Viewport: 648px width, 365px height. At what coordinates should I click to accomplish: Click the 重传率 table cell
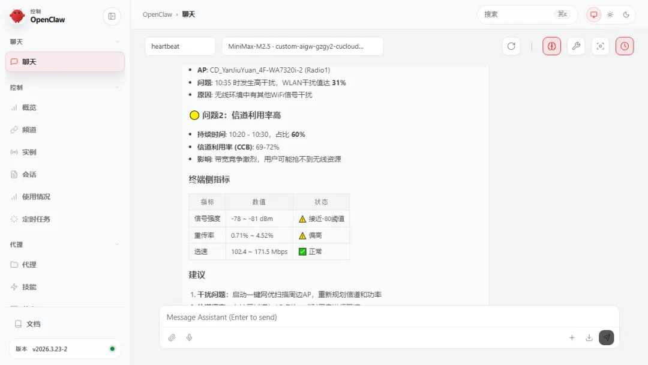pyautogui.click(x=208, y=235)
